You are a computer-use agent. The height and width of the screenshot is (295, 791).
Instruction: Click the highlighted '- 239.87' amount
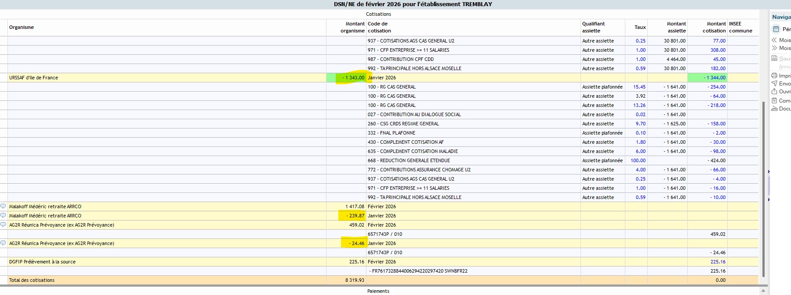pyautogui.click(x=355, y=215)
